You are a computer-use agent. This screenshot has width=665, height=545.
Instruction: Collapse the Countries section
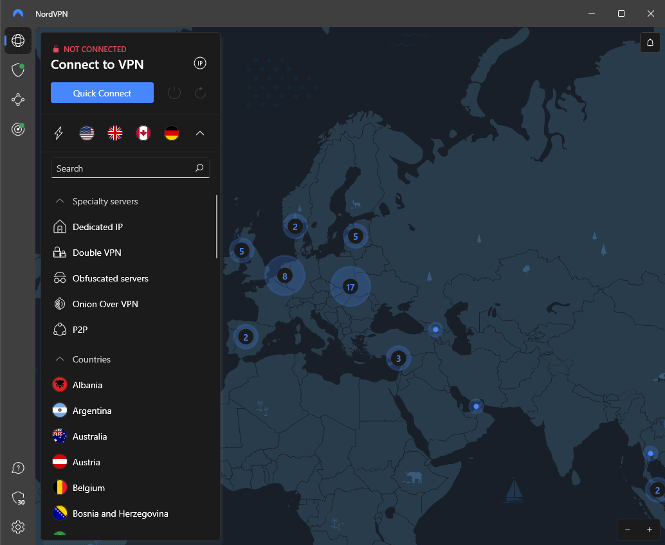pyautogui.click(x=60, y=359)
